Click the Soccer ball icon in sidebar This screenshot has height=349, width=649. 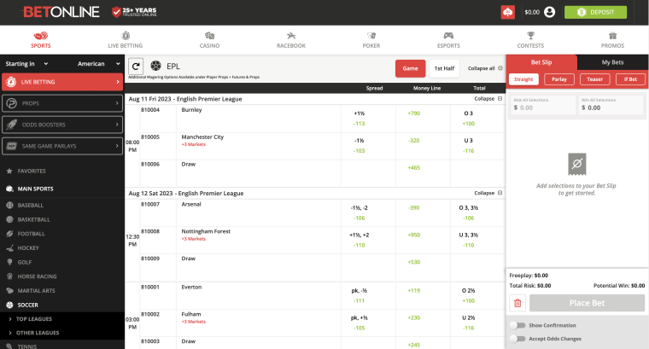coord(9,305)
